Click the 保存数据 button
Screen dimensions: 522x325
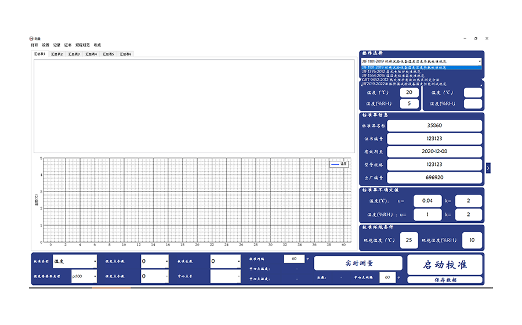(444, 280)
